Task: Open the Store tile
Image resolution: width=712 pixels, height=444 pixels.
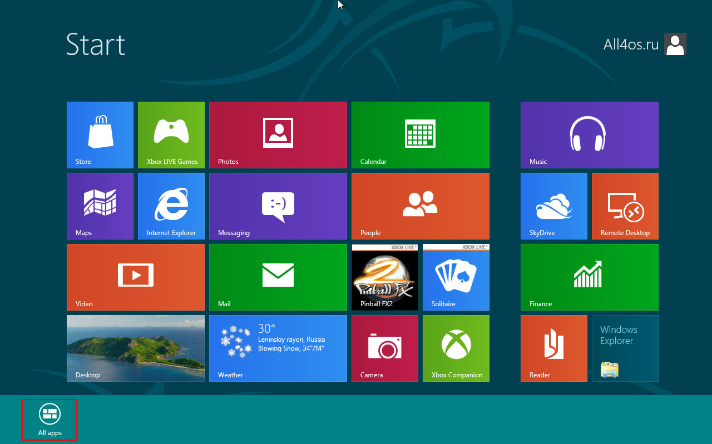Action: [x=100, y=135]
